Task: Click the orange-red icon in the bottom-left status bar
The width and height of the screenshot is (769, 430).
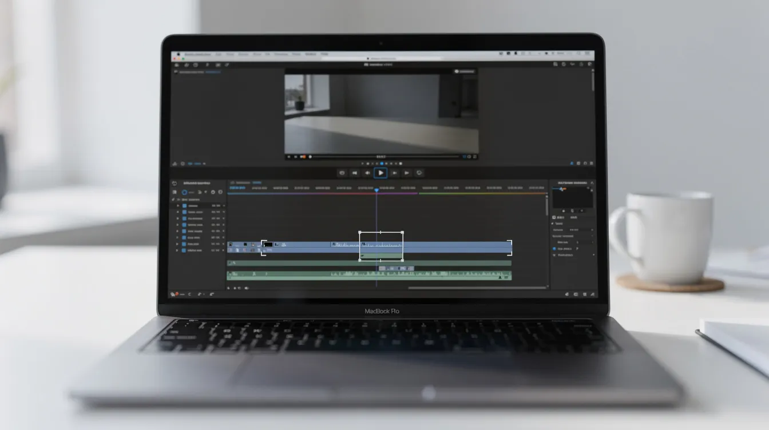Action: tap(177, 293)
